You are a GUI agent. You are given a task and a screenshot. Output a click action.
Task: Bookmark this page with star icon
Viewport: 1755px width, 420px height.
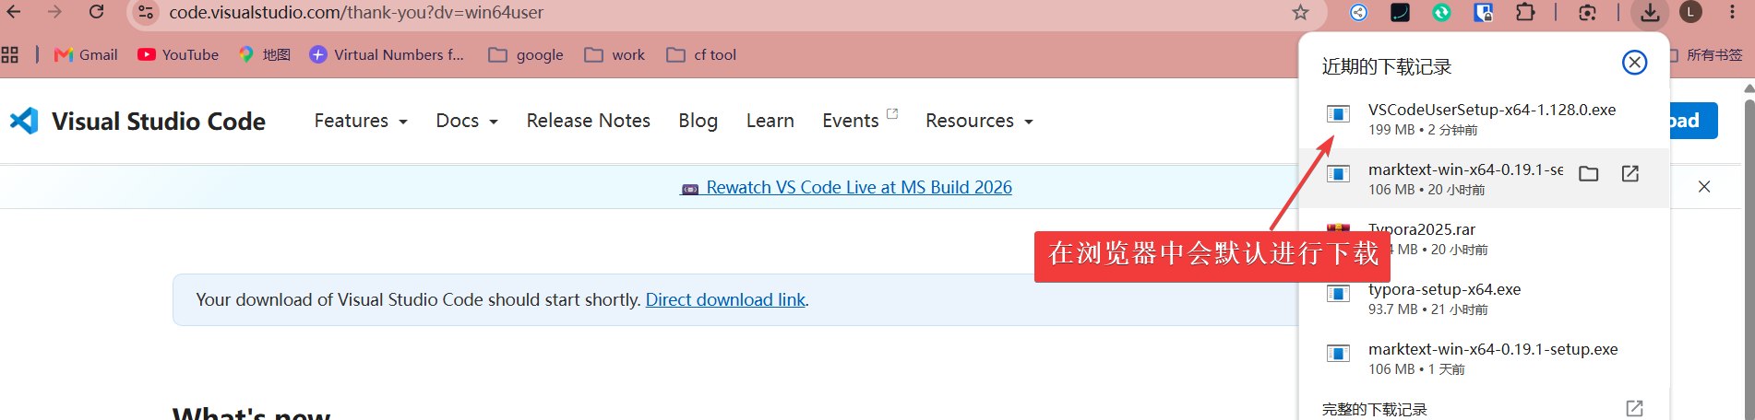[x=1300, y=12]
